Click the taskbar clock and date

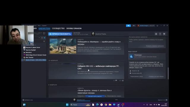164,105
